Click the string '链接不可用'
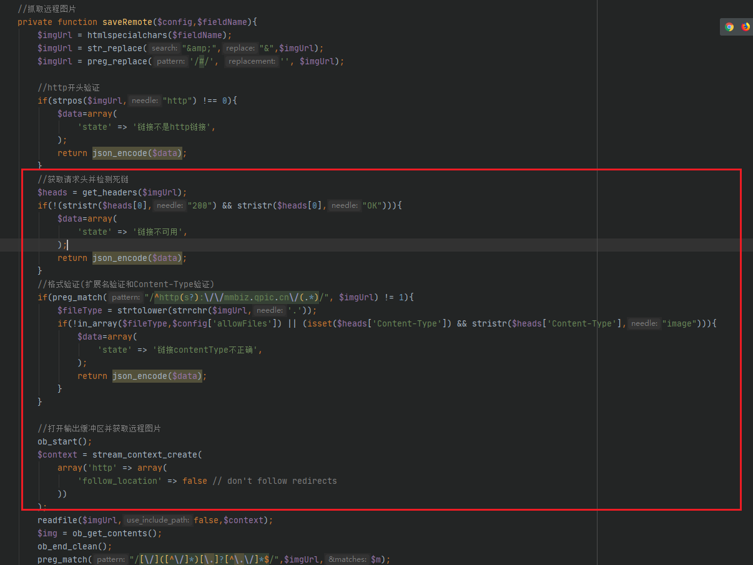 click(x=157, y=232)
